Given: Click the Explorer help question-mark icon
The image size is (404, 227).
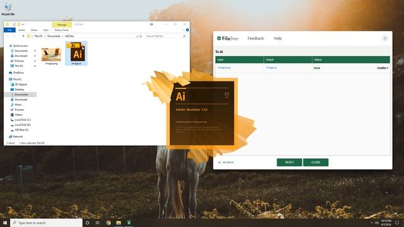Looking at the screenshot, I should 187,30.
